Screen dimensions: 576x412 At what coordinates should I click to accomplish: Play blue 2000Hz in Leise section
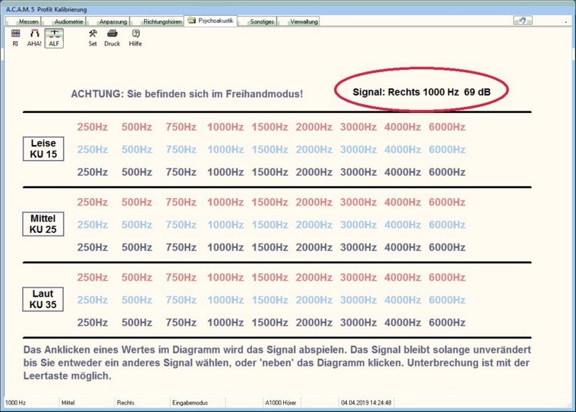314,149
